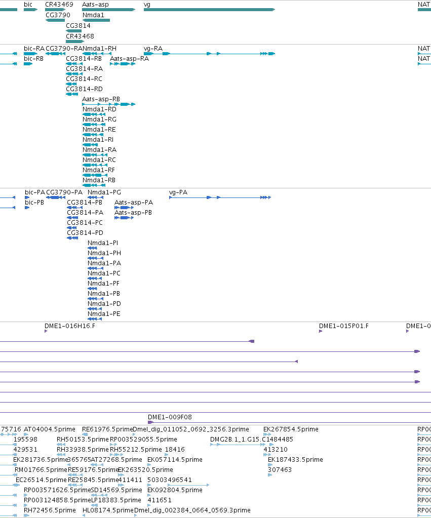The image size is (431, 518).
Task: Select transcript Aats-asp-RA
Action: [123, 64]
